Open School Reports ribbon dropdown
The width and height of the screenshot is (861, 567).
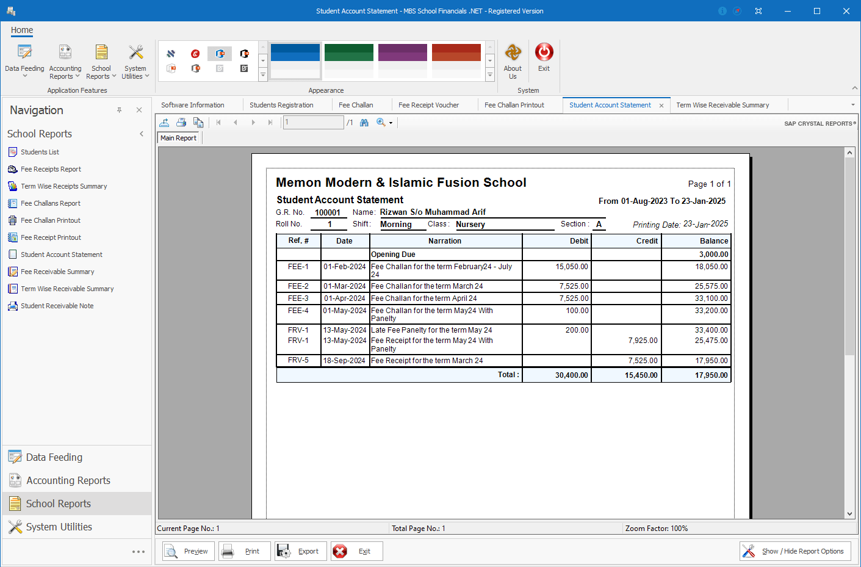point(101,61)
